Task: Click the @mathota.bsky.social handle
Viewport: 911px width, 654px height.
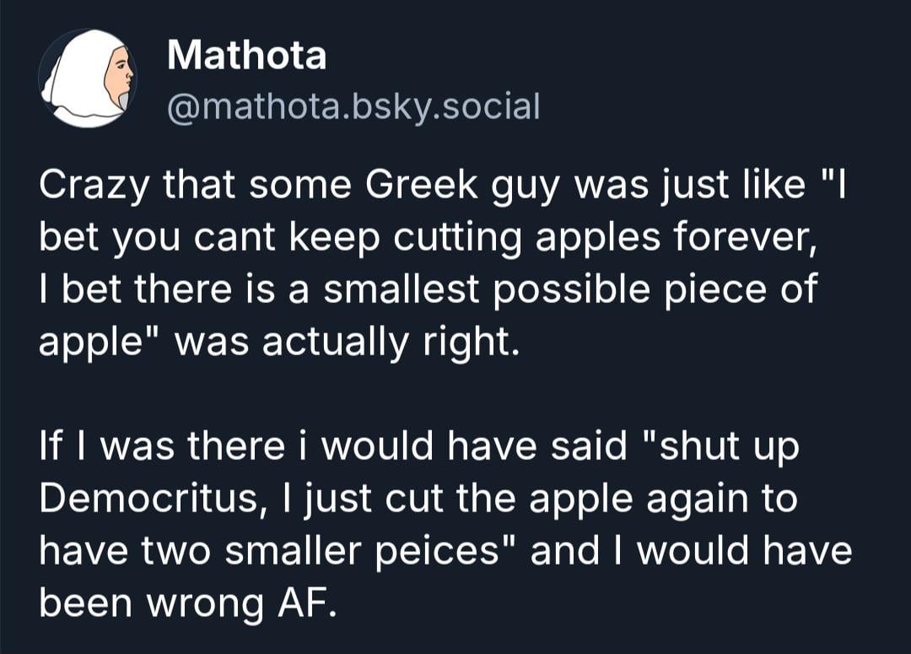Action: click(x=353, y=107)
